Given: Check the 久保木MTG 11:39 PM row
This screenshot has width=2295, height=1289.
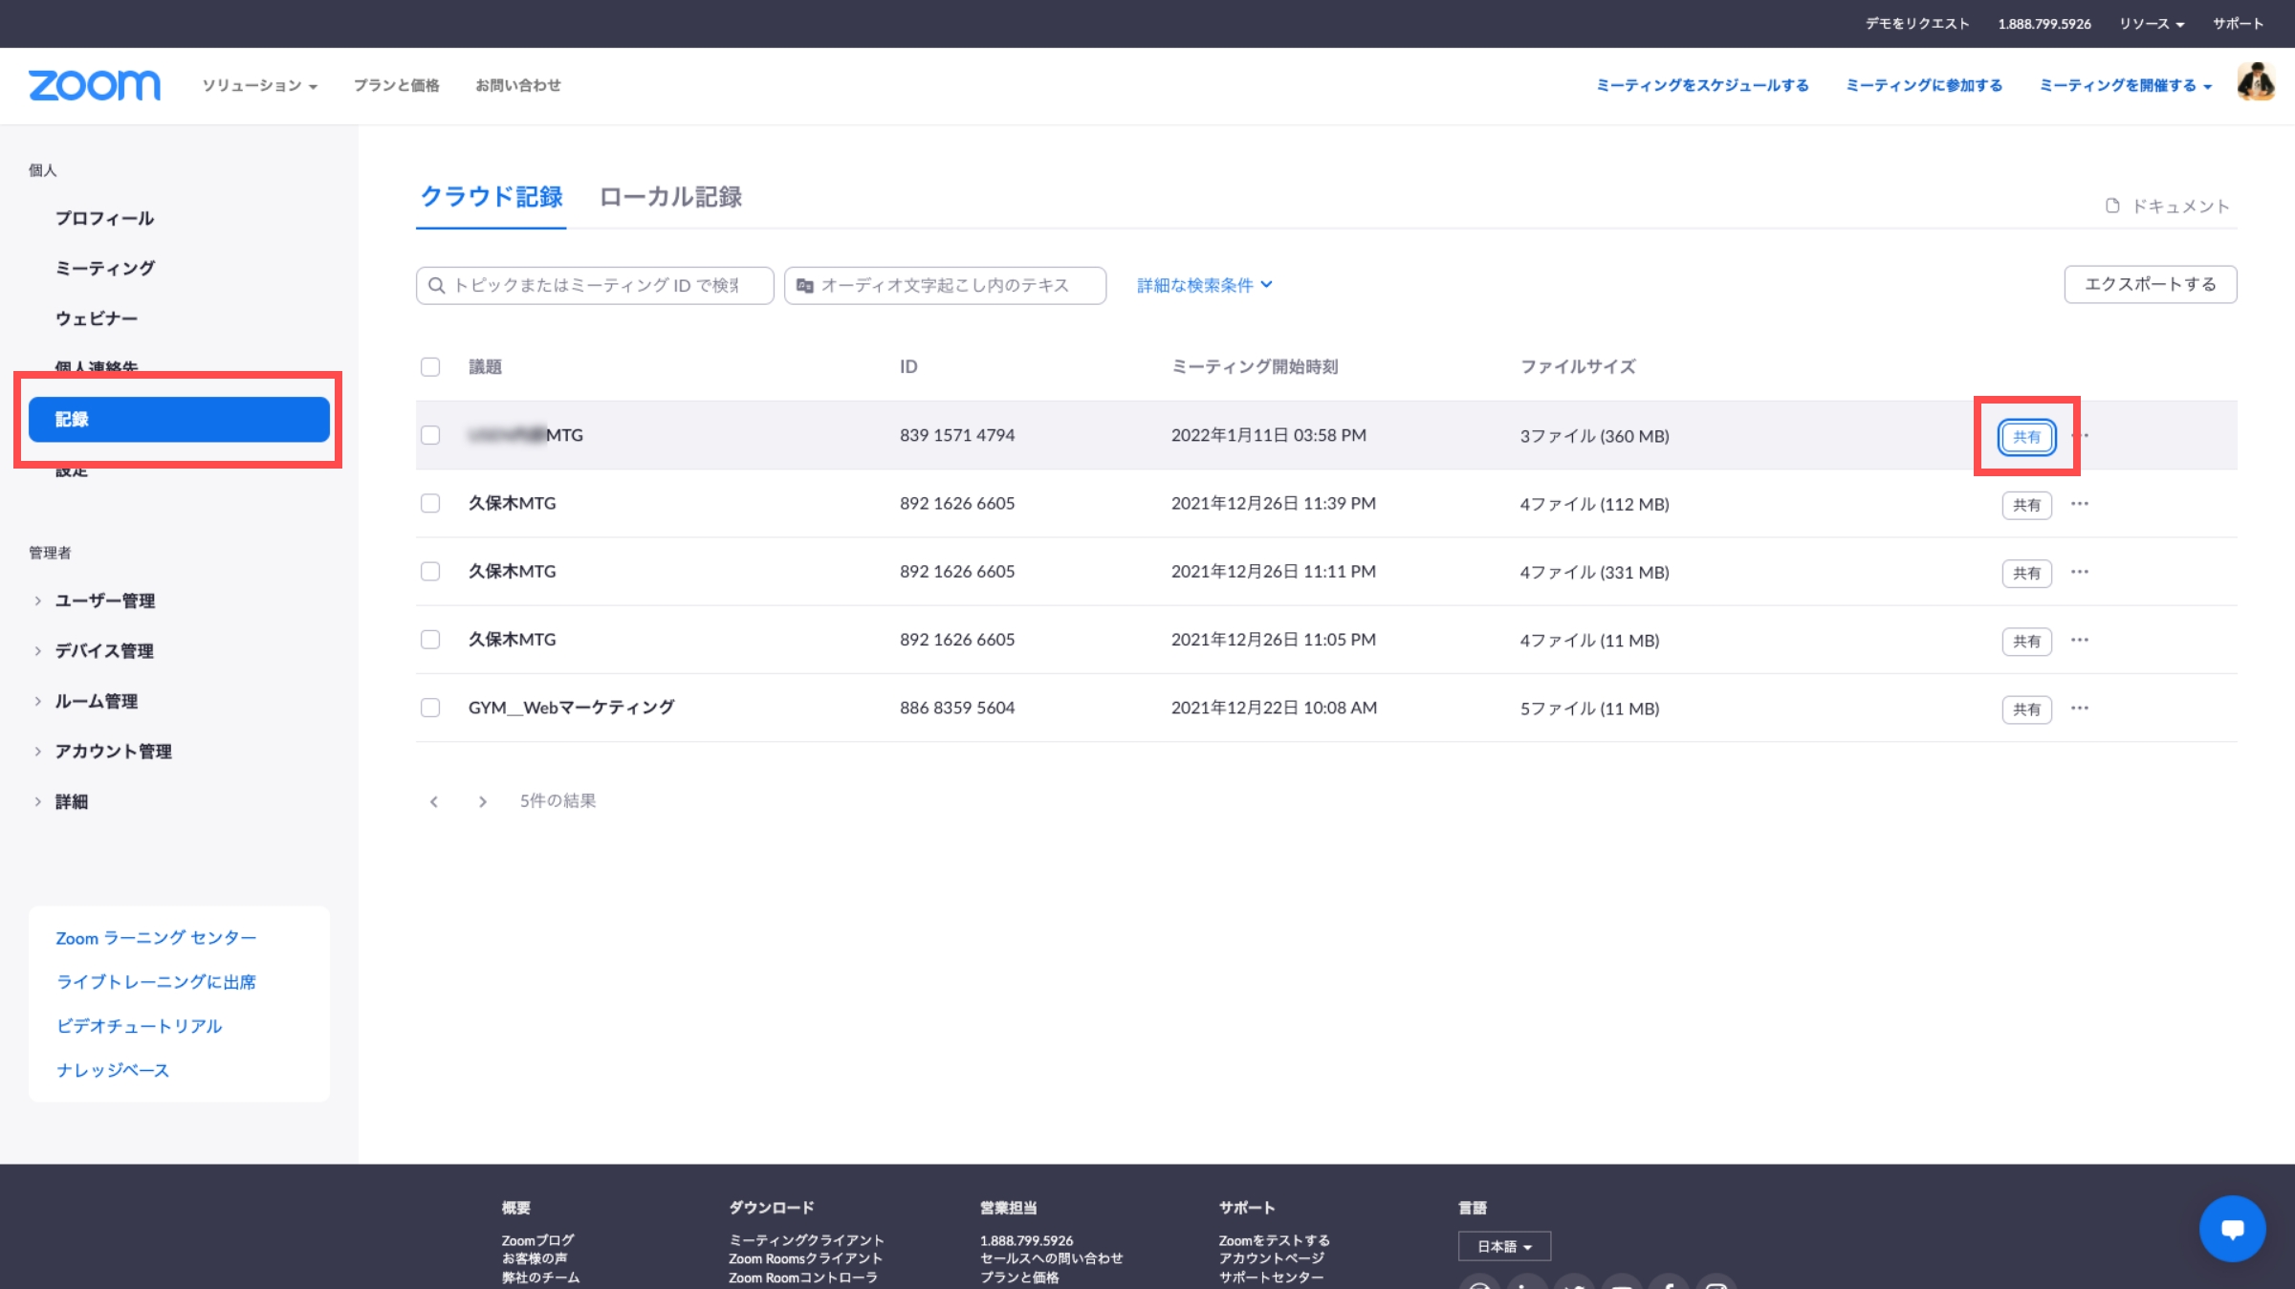Looking at the screenshot, I should tap(430, 503).
